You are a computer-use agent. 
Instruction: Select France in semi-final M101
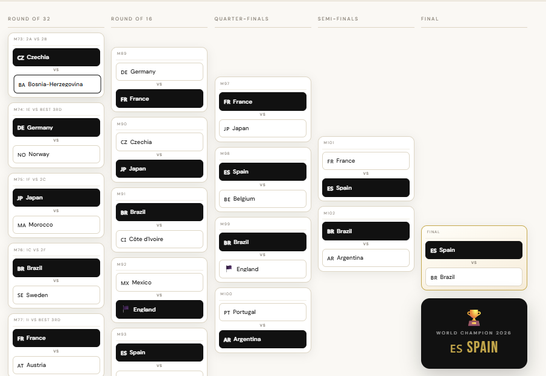pyautogui.click(x=366, y=161)
